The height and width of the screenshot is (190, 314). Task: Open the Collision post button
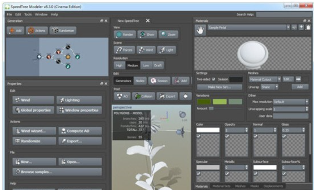point(144,96)
